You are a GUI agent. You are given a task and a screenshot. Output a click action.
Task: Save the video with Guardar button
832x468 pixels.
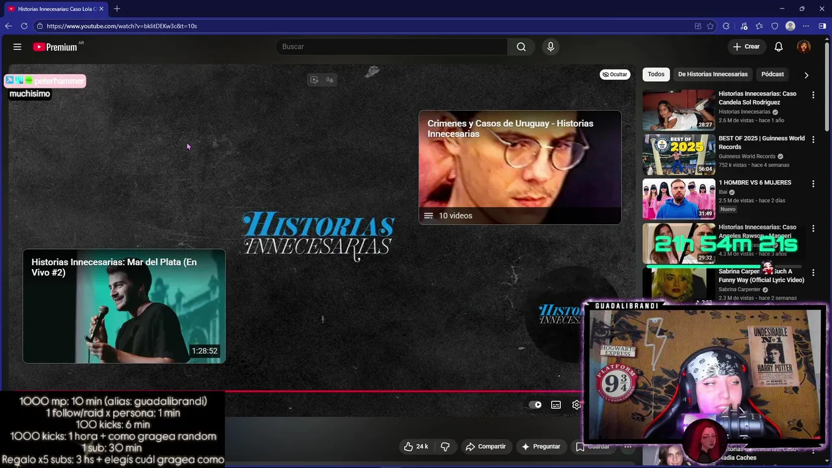tap(593, 447)
